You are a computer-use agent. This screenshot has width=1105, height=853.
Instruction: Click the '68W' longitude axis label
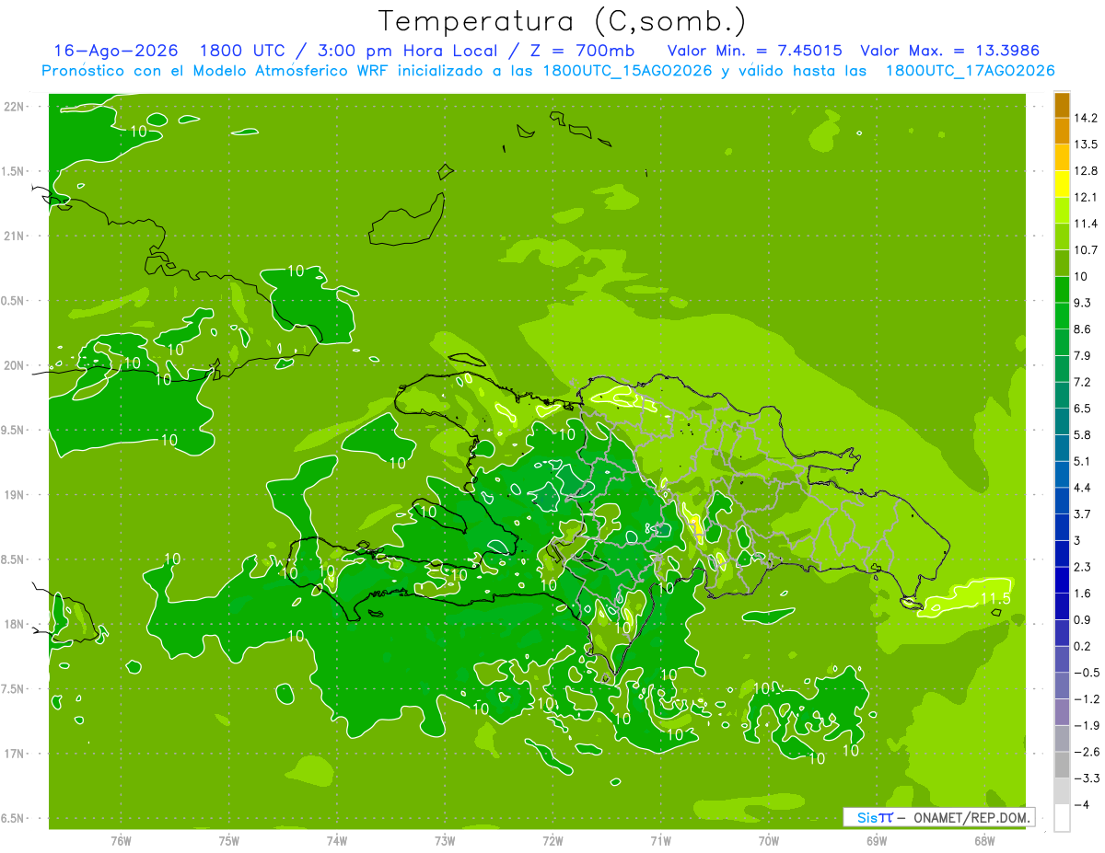984,841
